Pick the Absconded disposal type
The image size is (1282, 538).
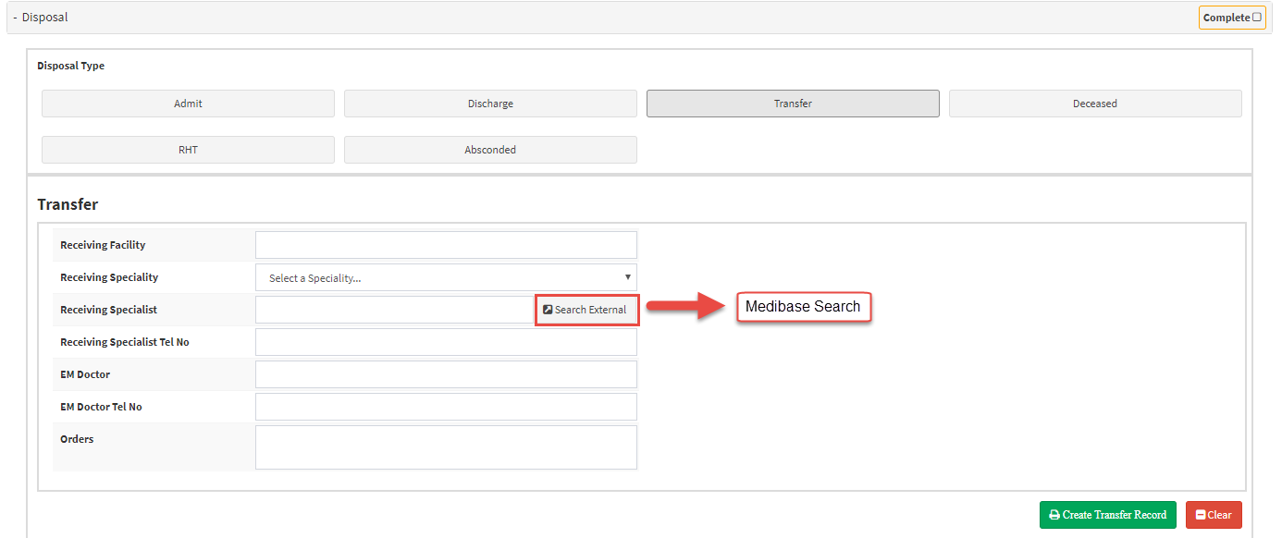(x=490, y=150)
